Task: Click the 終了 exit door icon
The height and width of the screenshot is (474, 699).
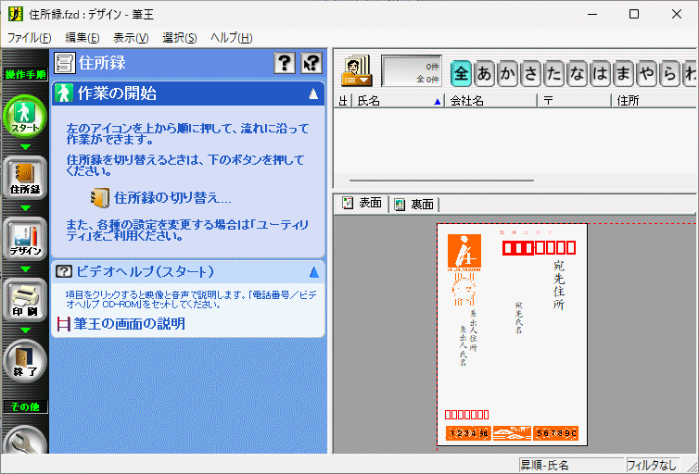Action: tap(25, 361)
